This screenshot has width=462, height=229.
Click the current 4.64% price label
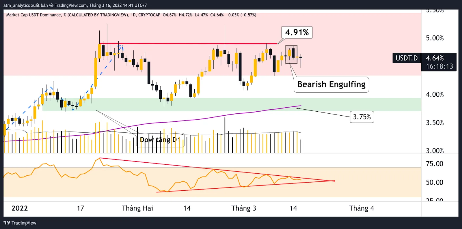point(435,58)
